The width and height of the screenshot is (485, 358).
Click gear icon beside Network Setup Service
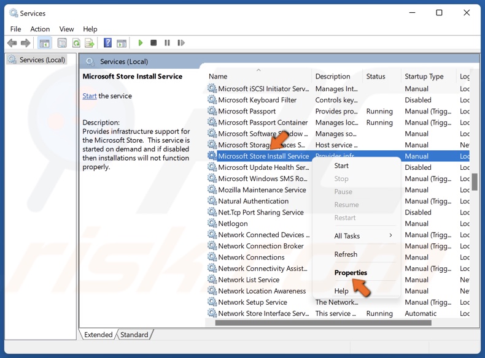click(x=212, y=302)
